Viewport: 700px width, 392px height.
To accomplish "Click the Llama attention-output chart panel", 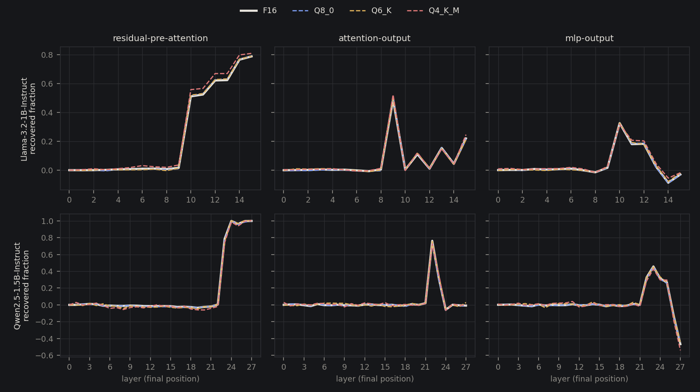I will (x=375, y=119).
